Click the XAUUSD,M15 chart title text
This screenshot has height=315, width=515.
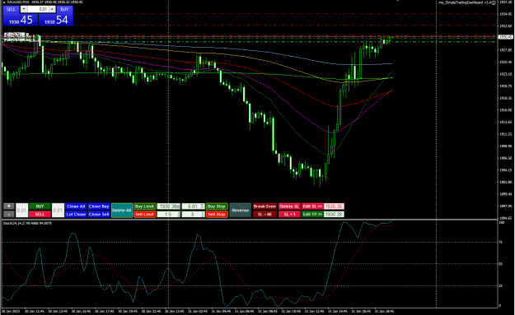coord(17,2)
